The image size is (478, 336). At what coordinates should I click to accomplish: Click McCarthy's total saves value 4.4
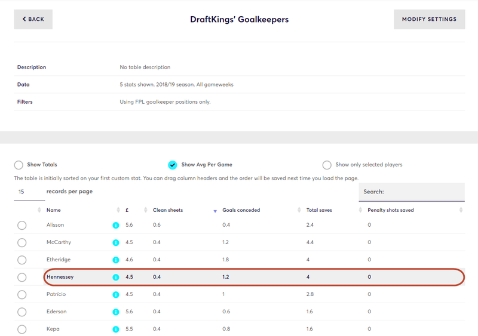(310, 242)
